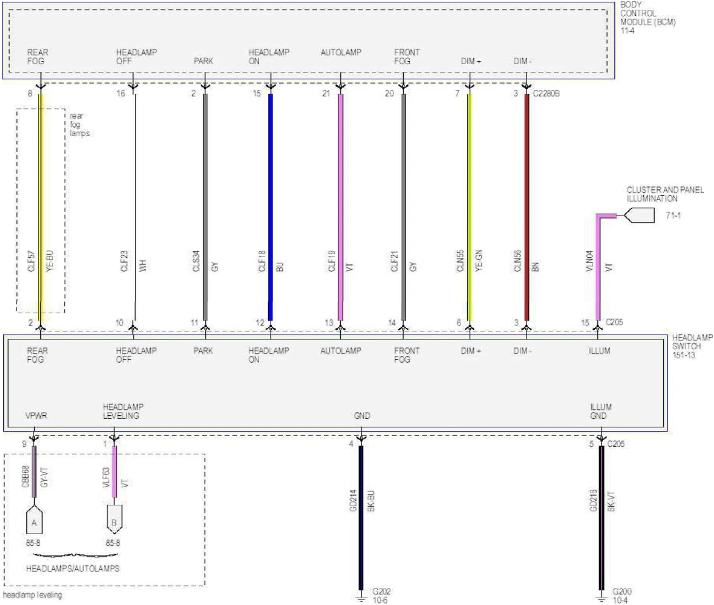The width and height of the screenshot is (714, 605).
Task: Click the YE-GN wire color code
Action: [x=479, y=261]
